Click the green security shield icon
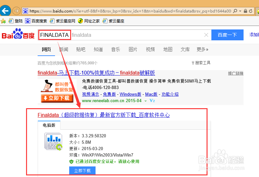This screenshot has height=177, width=259. (71, 162)
